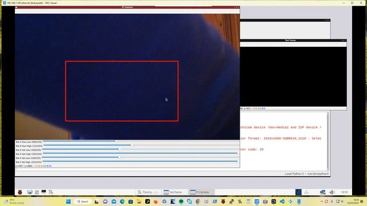The width and height of the screenshot is (367, 206).
Task: Launch Google Chrome from the Windows taskbar
Action: 198,201
